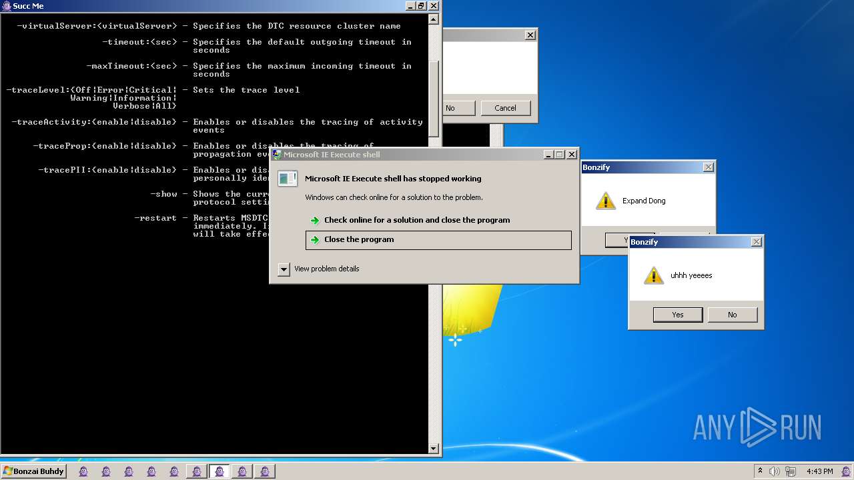Viewport: 854px width, 480px height.
Task: Click the green arrow beside Close the program
Action: coord(315,240)
